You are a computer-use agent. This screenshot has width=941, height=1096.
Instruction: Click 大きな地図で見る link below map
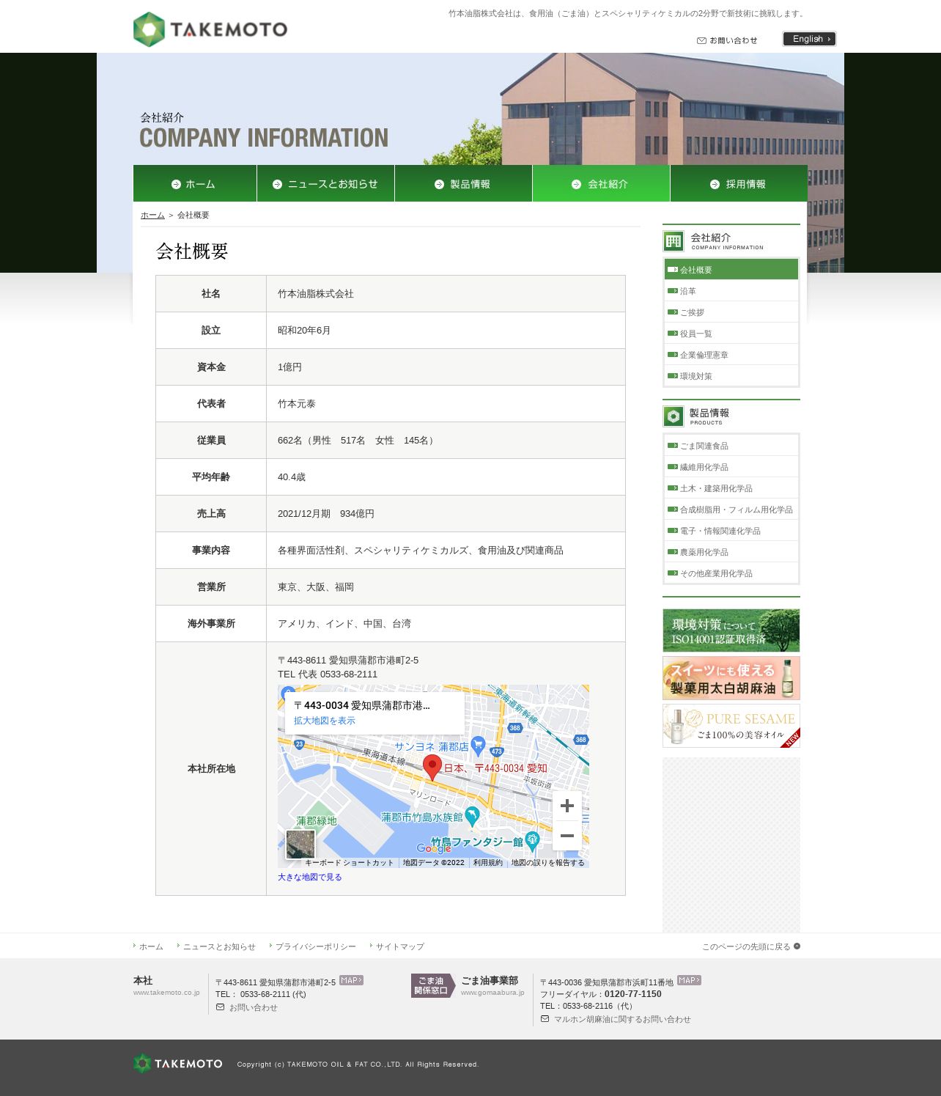tap(310, 877)
